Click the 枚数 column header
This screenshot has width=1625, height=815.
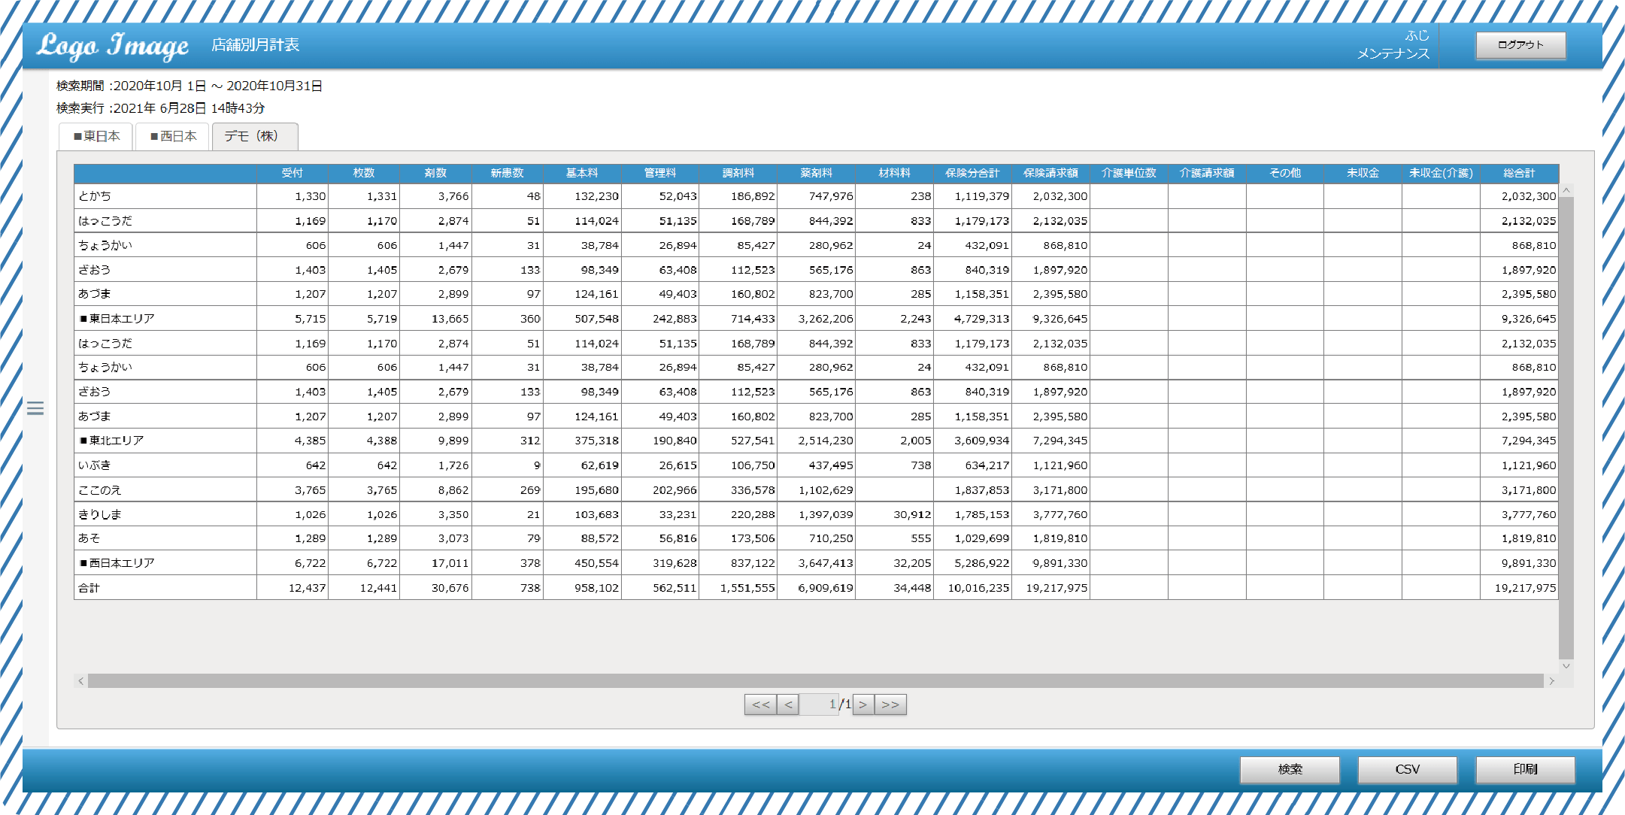[364, 173]
